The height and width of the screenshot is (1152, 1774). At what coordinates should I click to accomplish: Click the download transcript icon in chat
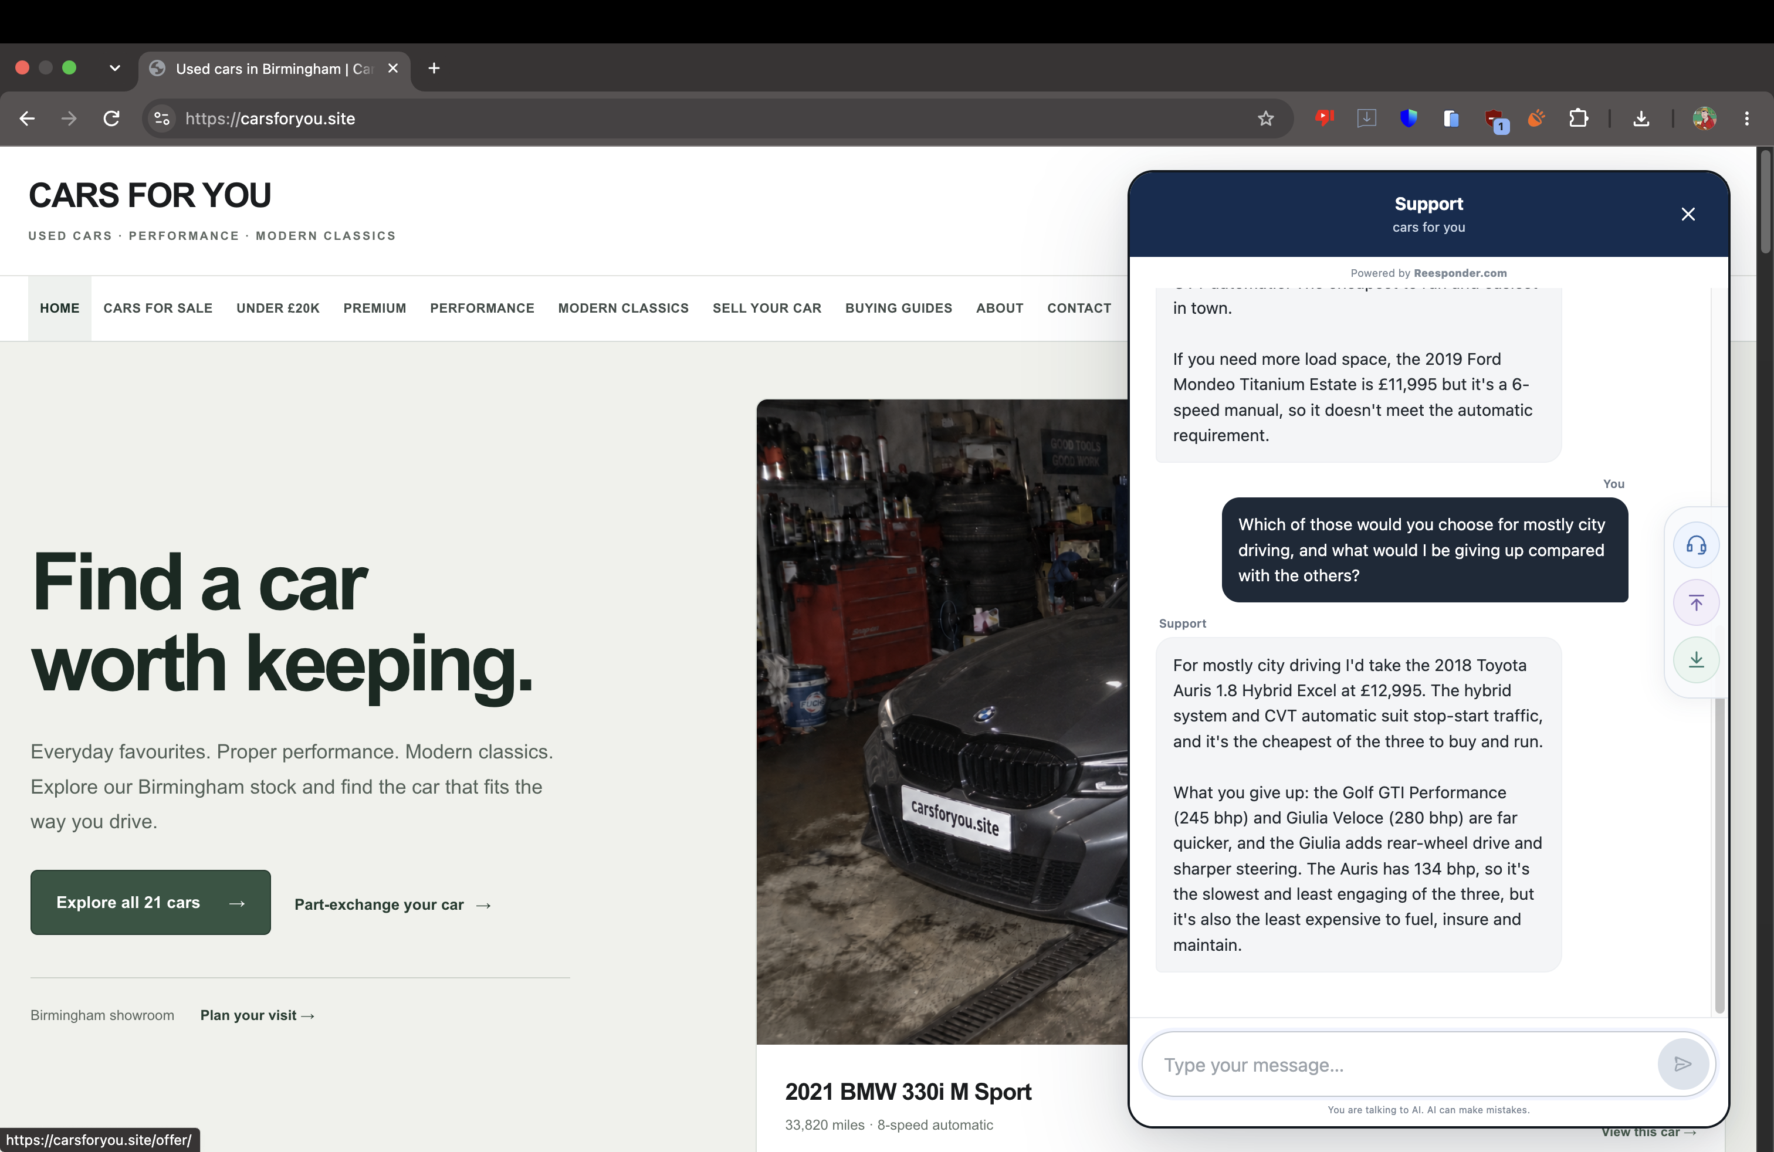click(1697, 659)
